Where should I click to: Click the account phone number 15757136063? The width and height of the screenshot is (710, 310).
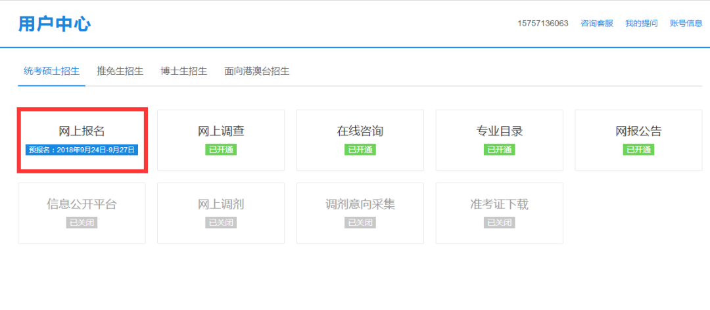(543, 24)
